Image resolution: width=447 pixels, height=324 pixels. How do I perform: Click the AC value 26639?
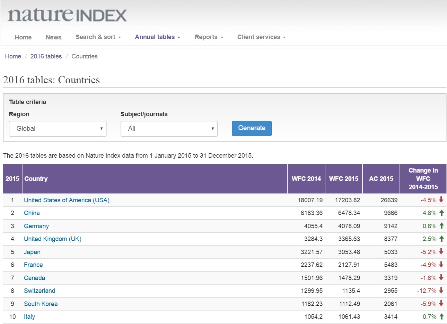coord(389,200)
